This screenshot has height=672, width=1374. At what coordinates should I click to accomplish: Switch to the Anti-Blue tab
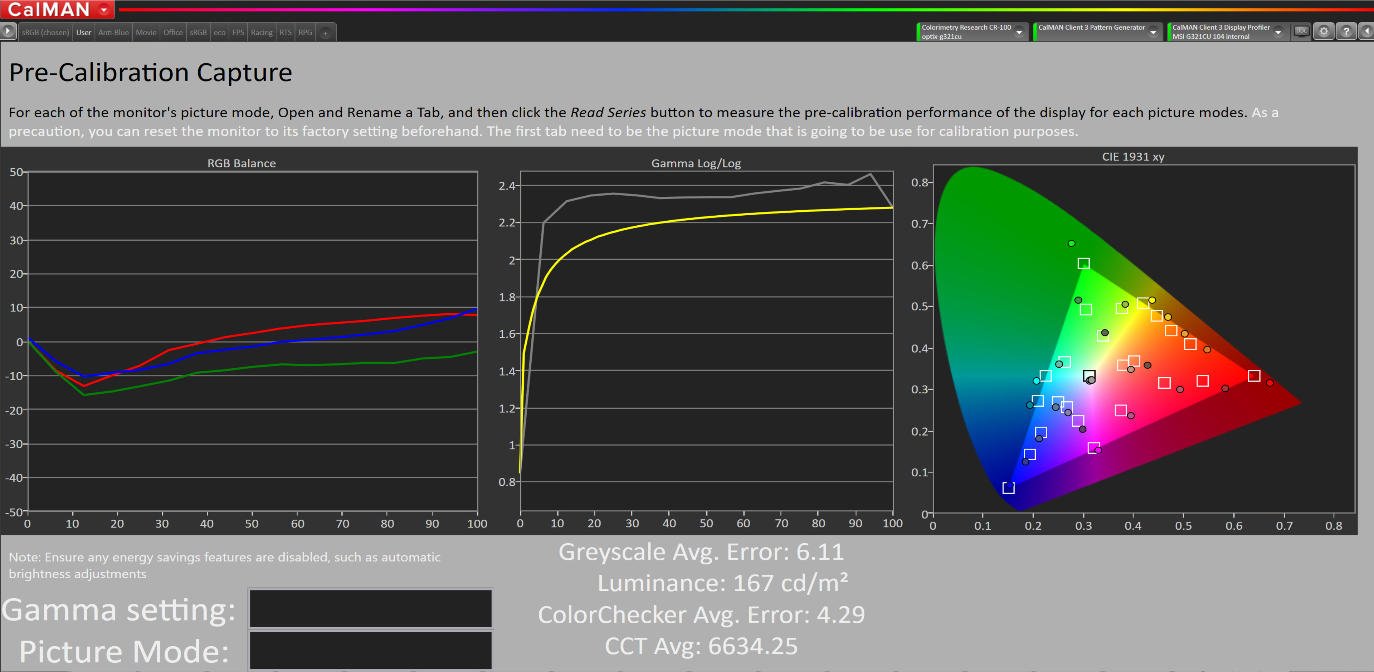(x=113, y=33)
